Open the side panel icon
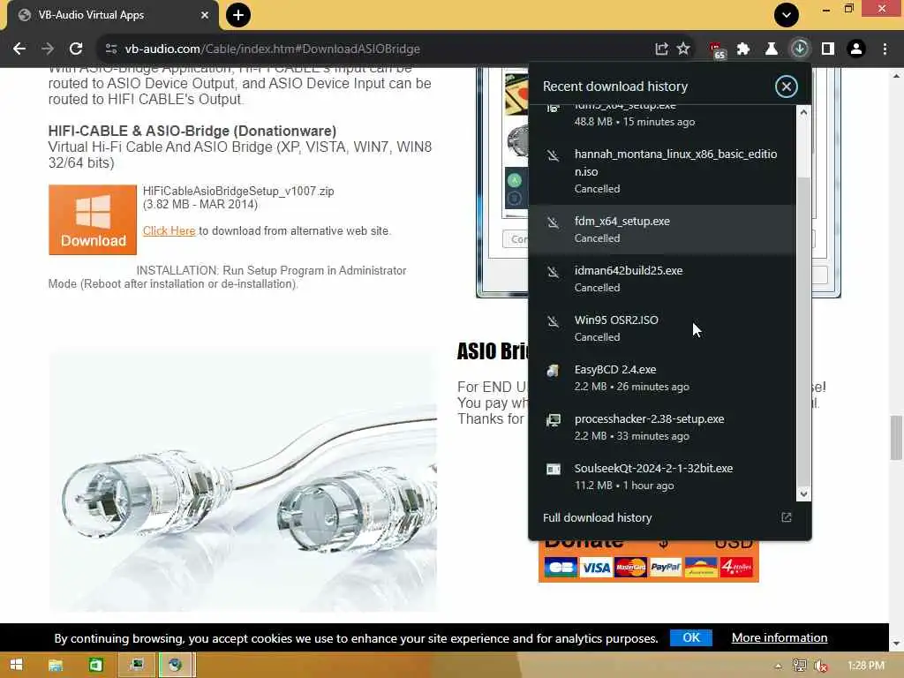904x678 pixels. 828,49
